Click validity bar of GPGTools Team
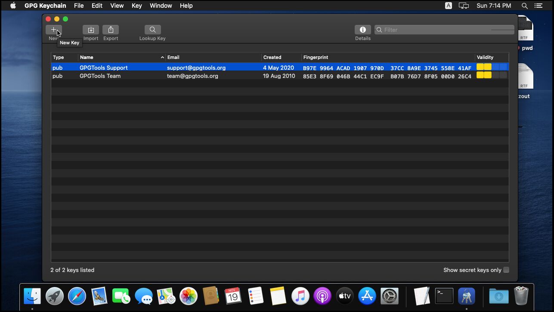This screenshot has height=312, width=554. (x=492, y=75)
